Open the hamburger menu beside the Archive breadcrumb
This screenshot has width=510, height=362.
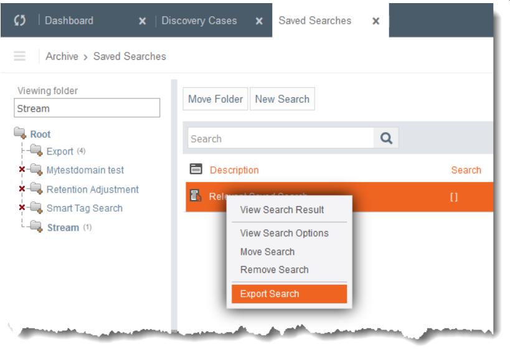[19, 56]
